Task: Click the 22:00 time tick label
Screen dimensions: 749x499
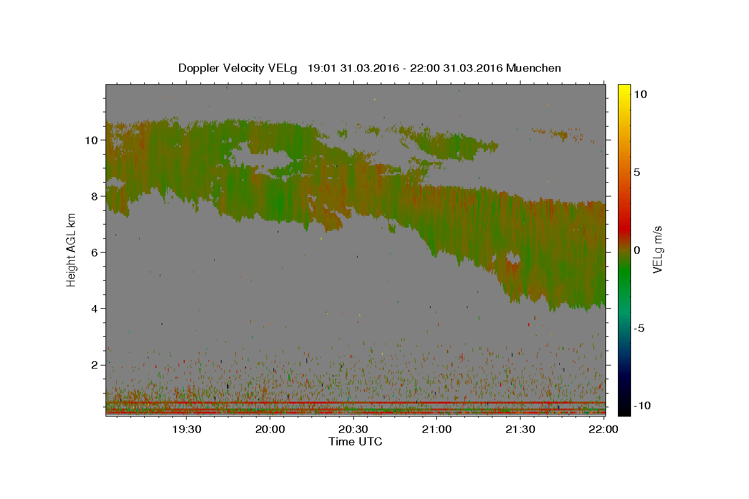Action: pyautogui.click(x=604, y=429)
